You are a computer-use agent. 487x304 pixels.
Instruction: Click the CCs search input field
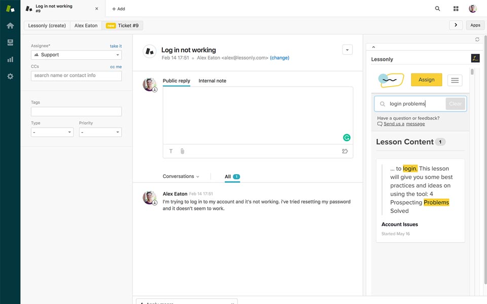[x=77, y=75]
